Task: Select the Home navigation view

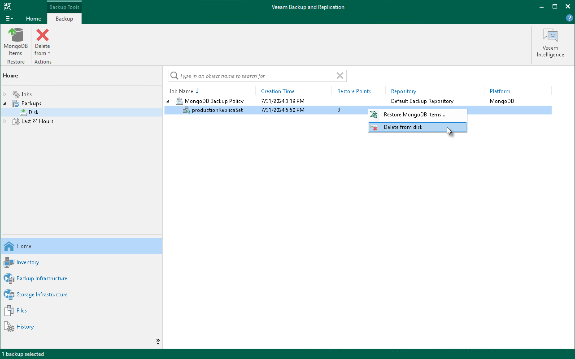Action: 81,246
